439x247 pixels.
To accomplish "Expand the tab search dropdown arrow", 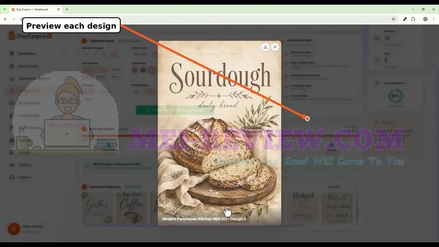I will point(4,9).
